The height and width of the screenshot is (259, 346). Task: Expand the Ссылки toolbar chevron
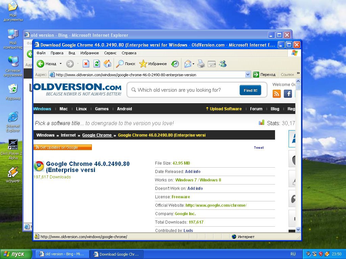(x=298, y=73)
